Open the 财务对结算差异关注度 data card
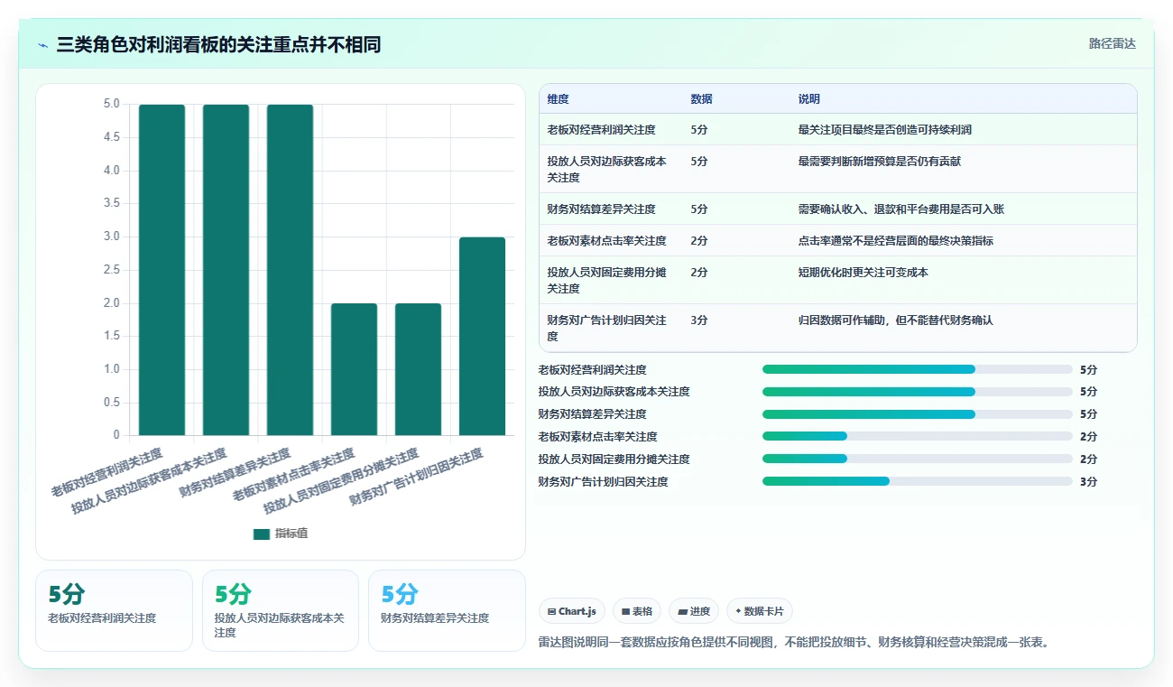 click(x=447, y=610)
